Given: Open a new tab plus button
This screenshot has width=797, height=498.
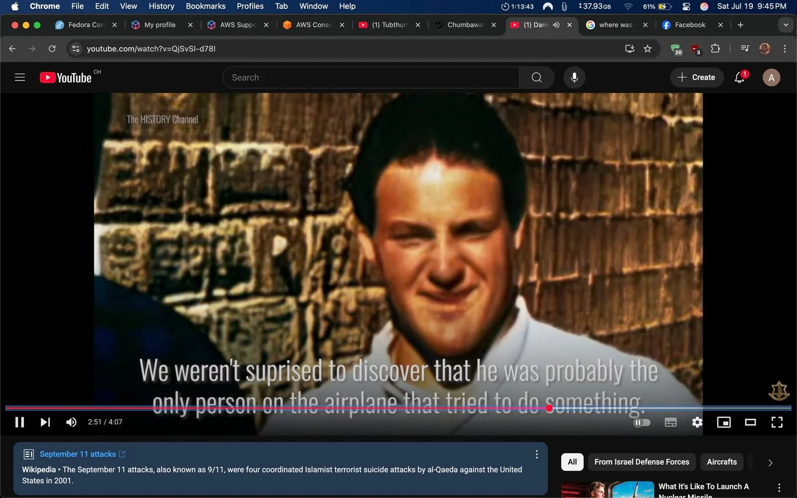Looking at the screenshot, I should tap(740, 25).
